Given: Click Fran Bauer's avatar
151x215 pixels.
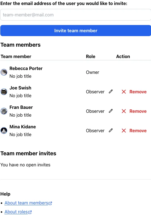Looking at the screenshot, I should click(x=4, y=111).
